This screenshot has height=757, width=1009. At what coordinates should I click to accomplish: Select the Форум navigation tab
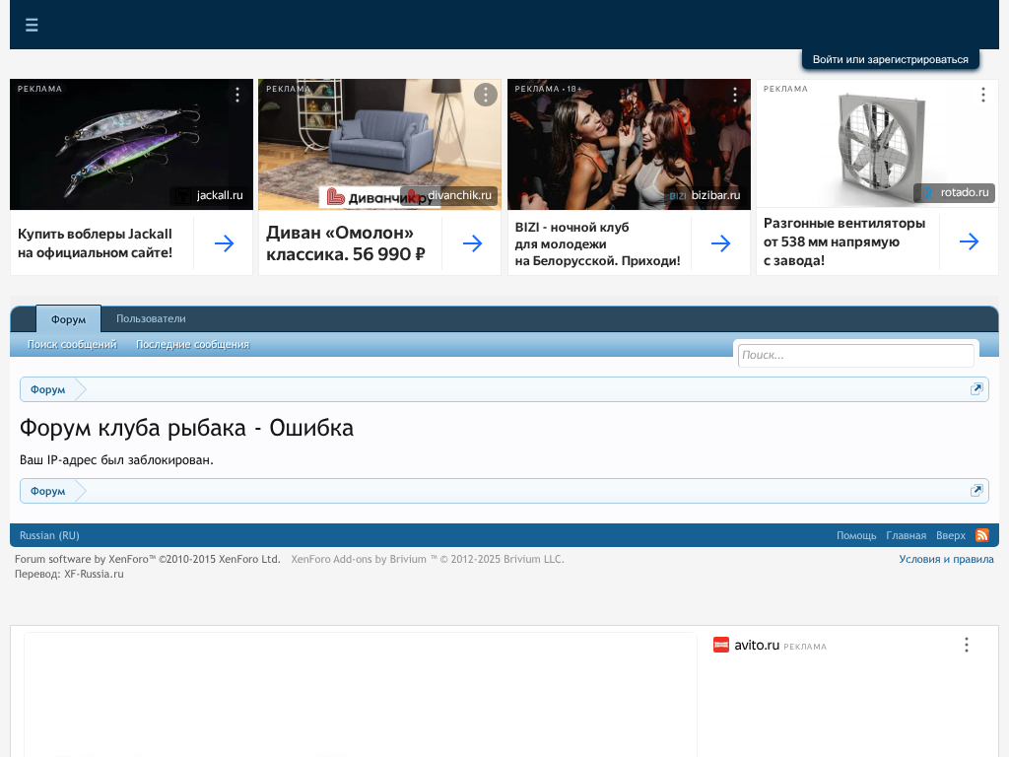pos(68,319)
